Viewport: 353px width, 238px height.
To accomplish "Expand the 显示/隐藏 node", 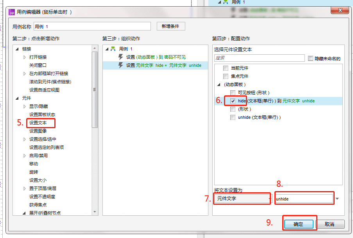I will [x=25, y=106].
